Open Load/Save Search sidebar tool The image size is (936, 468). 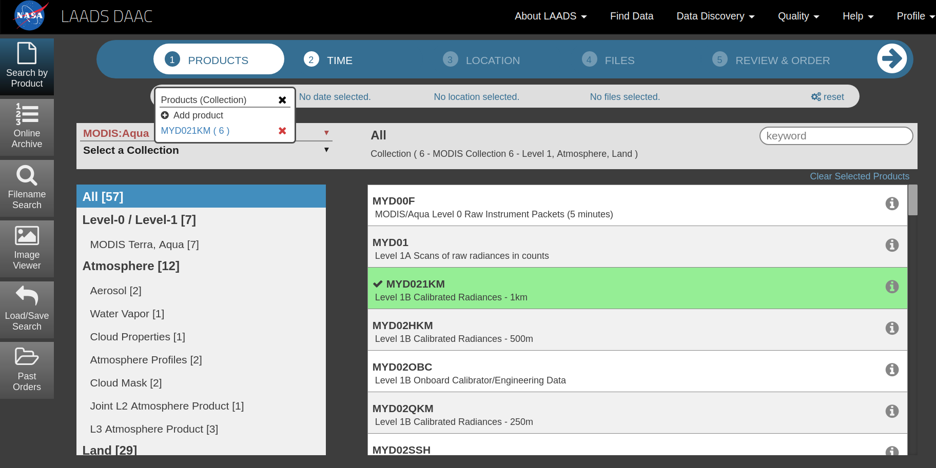(27, 310)
